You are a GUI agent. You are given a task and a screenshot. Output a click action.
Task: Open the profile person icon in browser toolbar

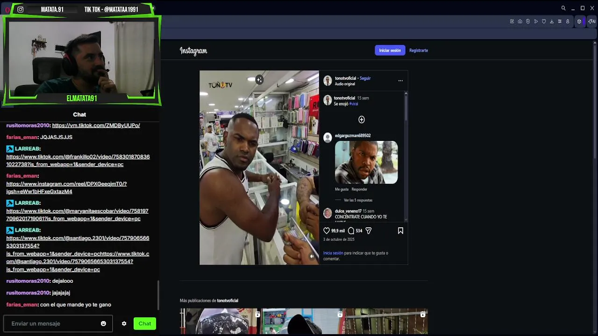point(568,21)
